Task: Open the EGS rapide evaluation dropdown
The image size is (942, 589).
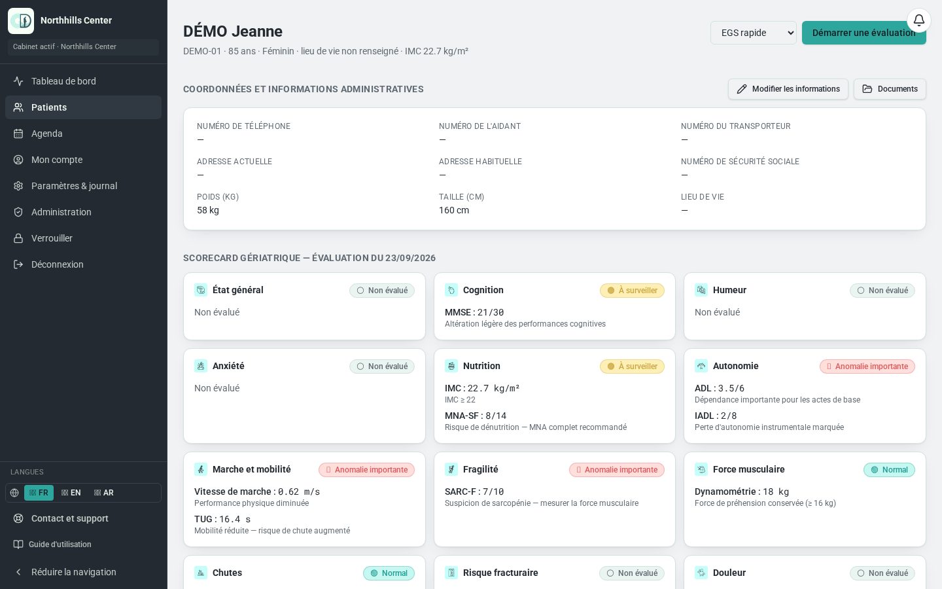Action: click(x=754, y=33)
